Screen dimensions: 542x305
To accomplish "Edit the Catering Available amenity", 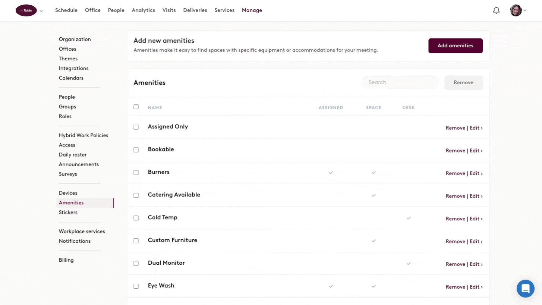I will 476,196.
